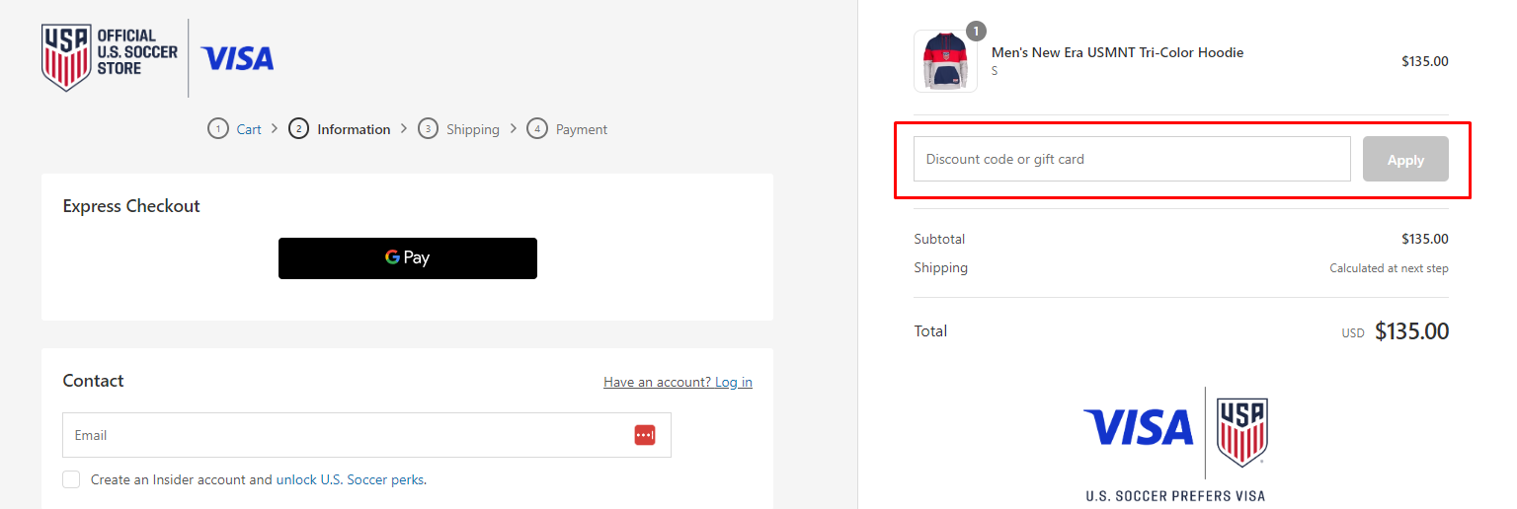Click the step 4 circle icon for Payment
The image size is (1517, 509).
tap(537, 129)
